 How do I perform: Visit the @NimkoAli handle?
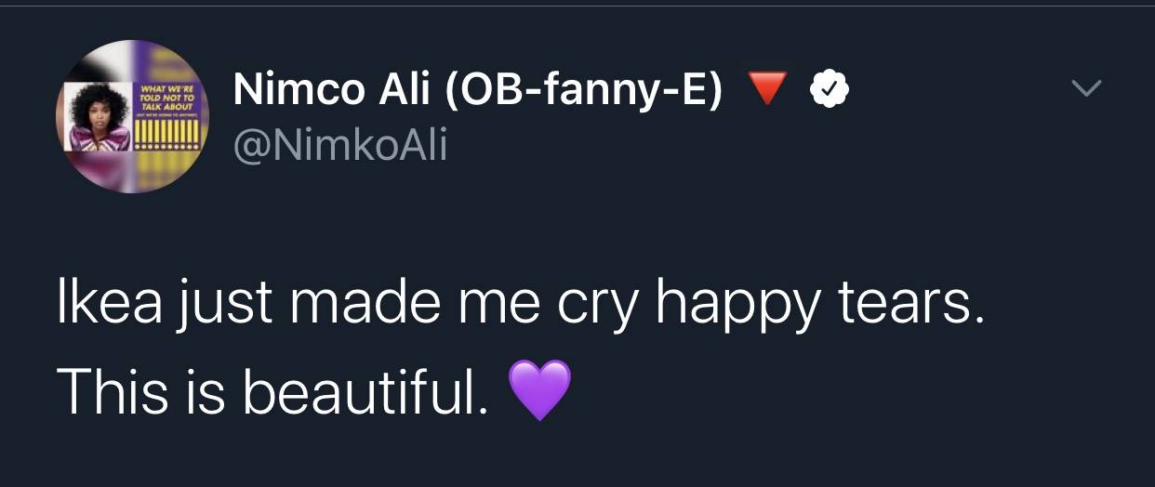[x=340, y=144]
